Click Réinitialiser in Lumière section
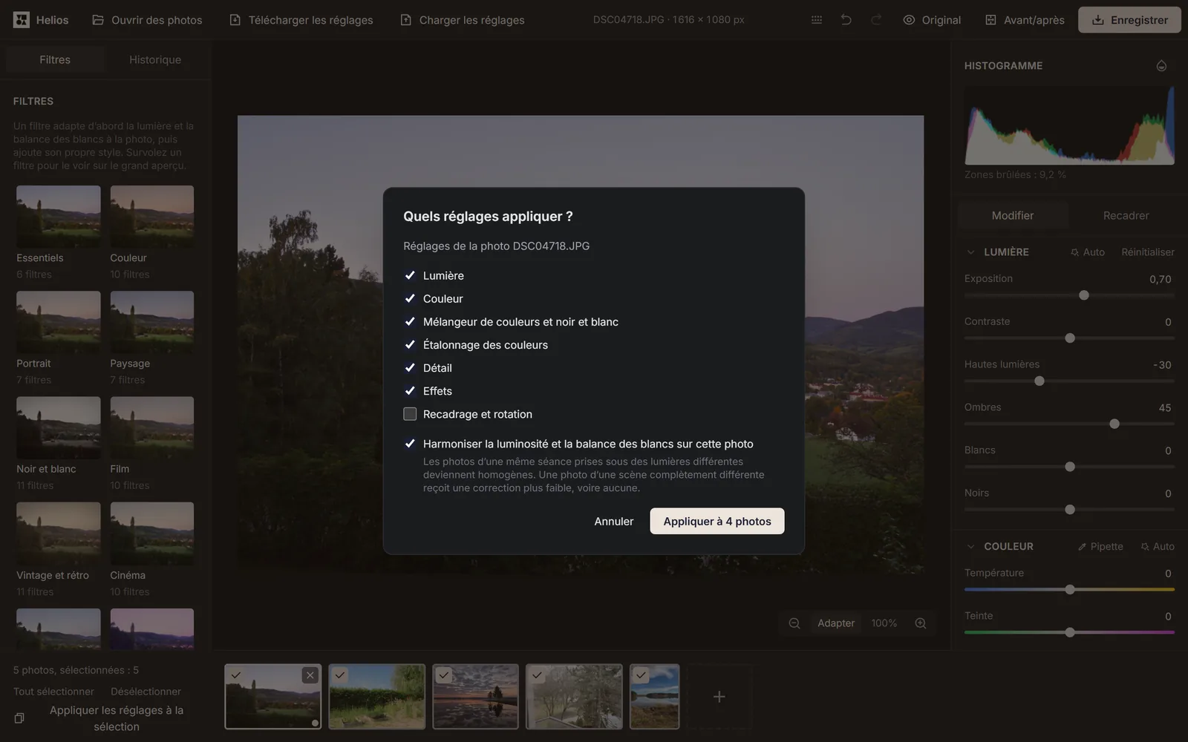The image size is (1188, 742). pos(1148,252)
